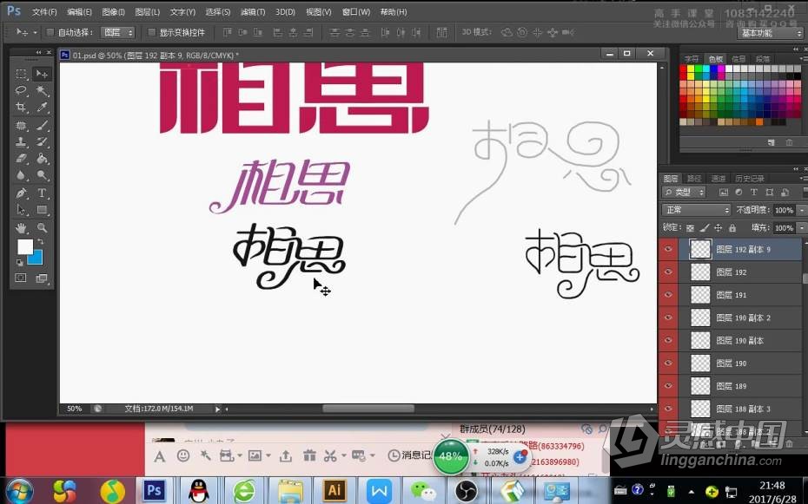Open the 文件(F) menu
The width and height of the screenshot is (808, 504).
pyautogui.click(x=44, y=11)
